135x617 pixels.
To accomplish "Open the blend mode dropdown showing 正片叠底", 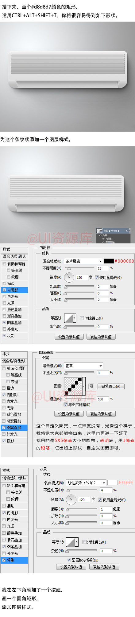I will (x=83, y=261).
